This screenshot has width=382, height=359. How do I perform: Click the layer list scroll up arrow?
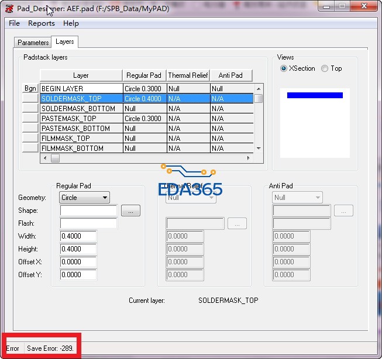coord(259,89)
